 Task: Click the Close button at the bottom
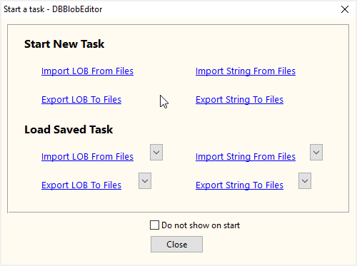(176, 244)
